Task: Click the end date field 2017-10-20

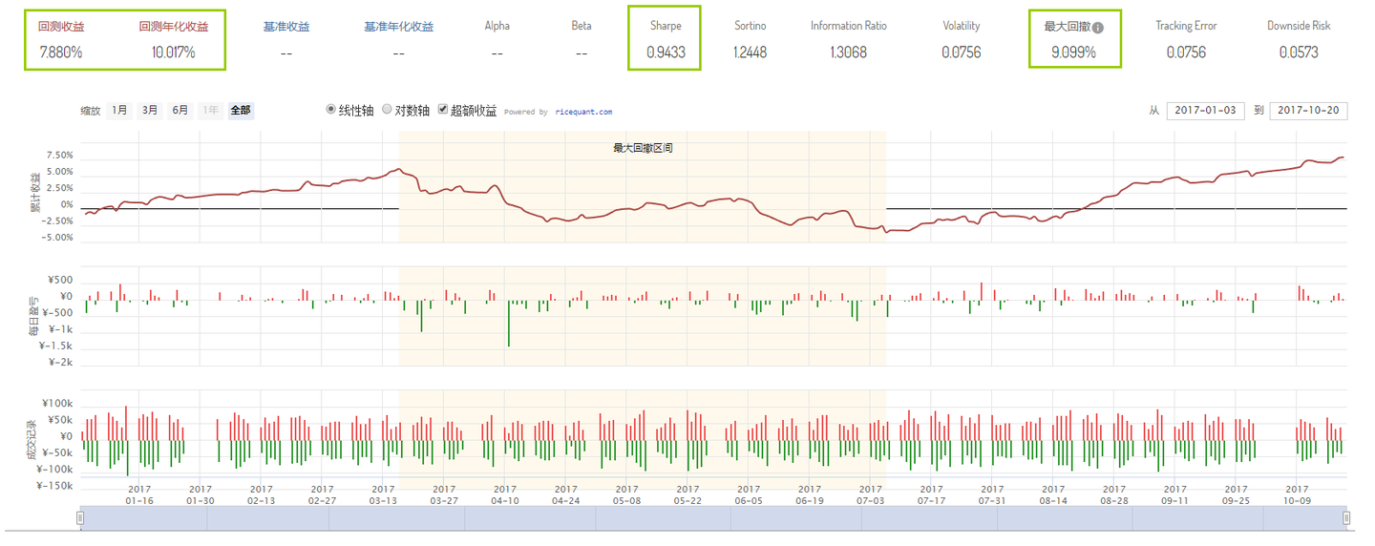Action: click(x=1309, y=111)
